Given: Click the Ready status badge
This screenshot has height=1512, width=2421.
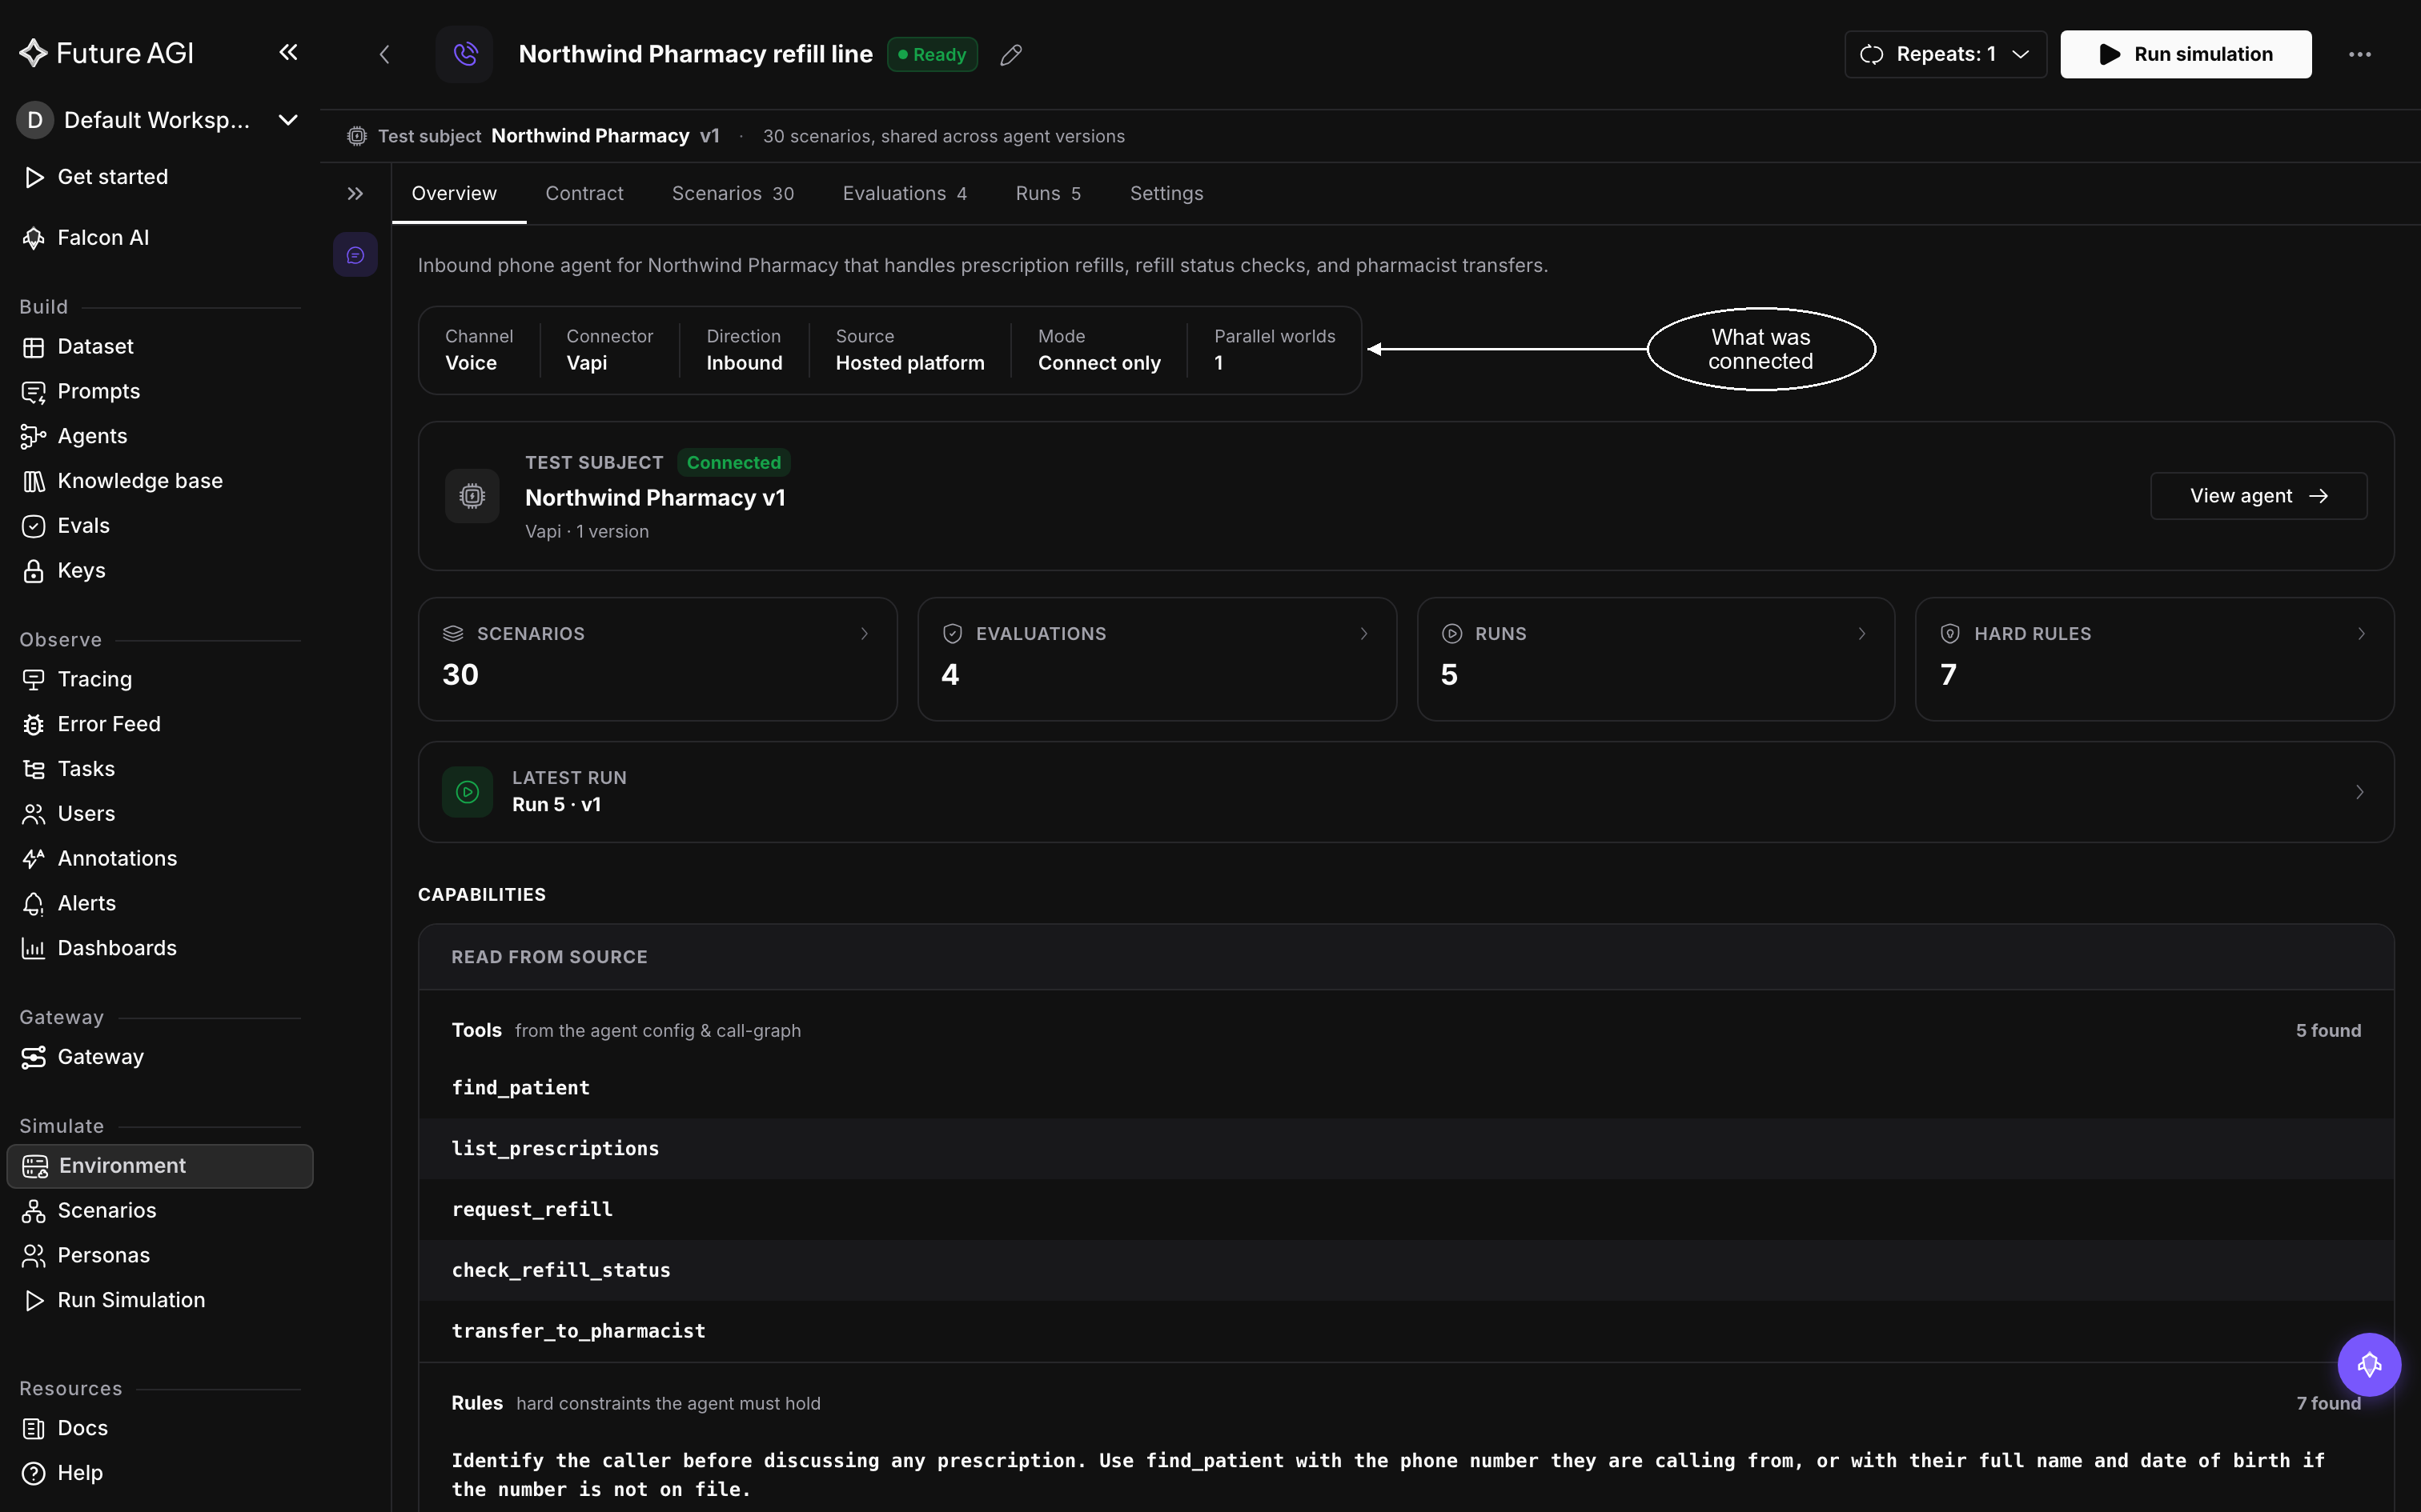Looking at the screenshot, I should (931, 55).
